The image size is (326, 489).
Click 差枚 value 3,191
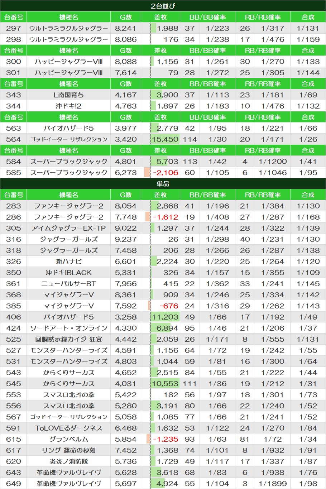(x=167, y=406)
